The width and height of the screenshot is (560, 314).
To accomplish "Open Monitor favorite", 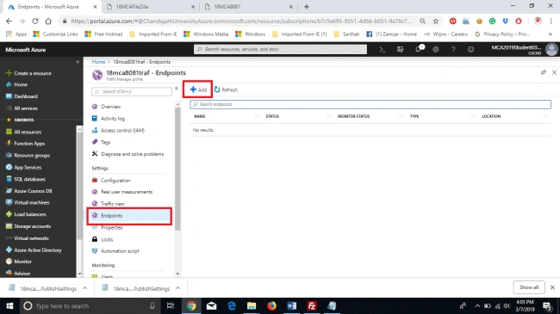I will [x=19, y=262].
